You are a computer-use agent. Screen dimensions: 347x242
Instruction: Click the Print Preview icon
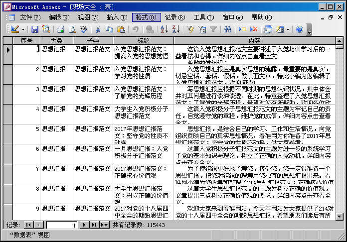pos(72,29)
